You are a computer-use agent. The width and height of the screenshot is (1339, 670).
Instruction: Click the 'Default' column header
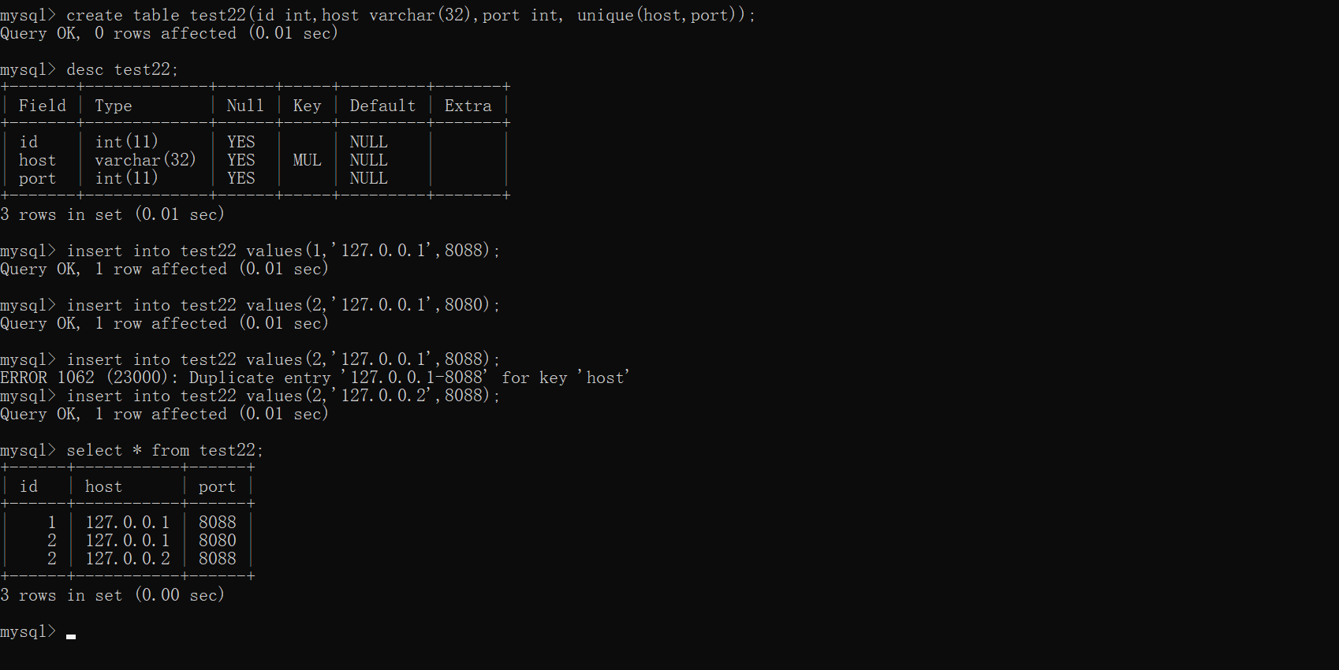pos(382,106)
